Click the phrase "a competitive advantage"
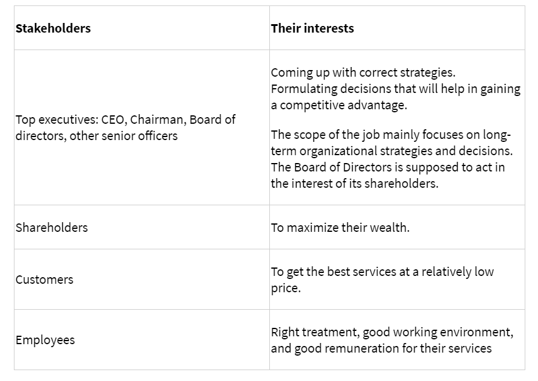Viewport: 538px width, 381px height. pos(339,104)
